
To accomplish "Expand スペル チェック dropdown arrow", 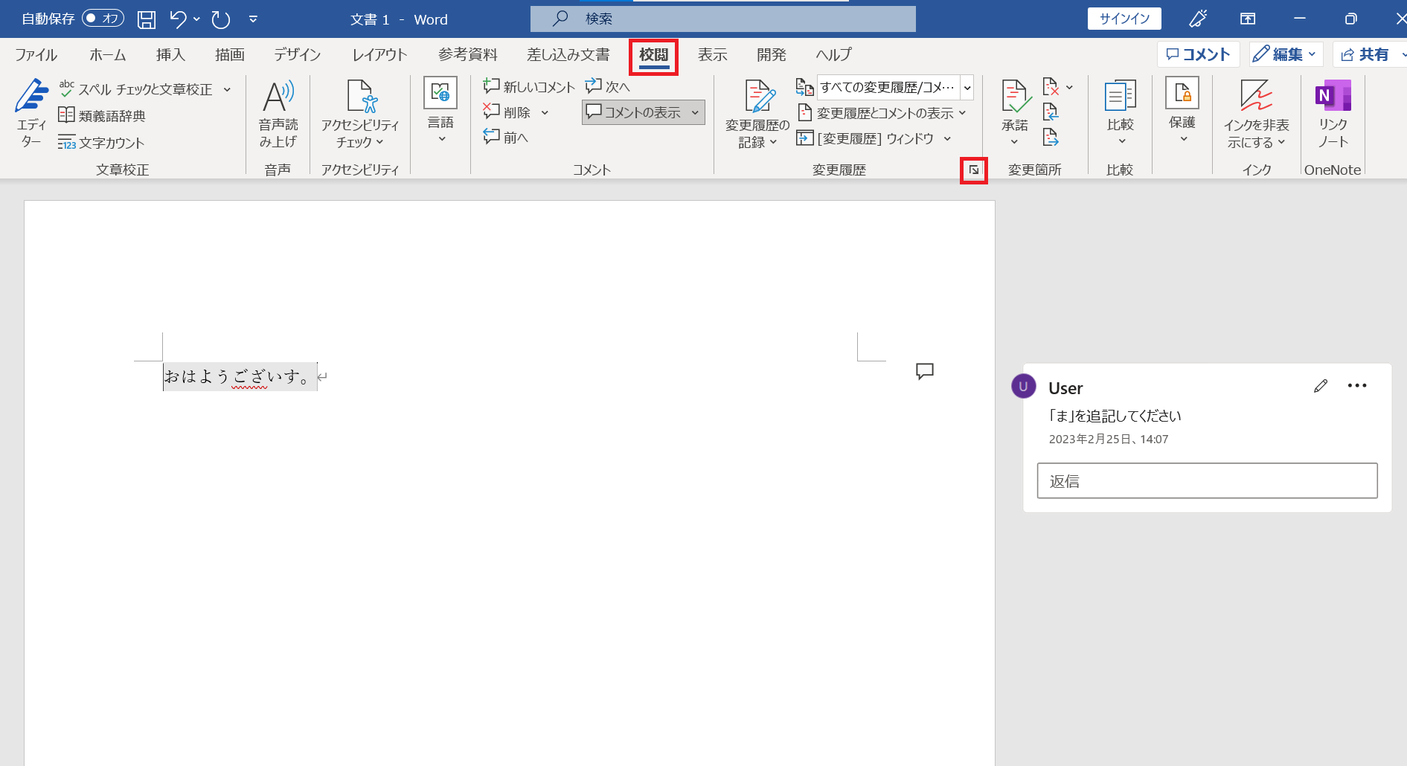I will point(227,89).
